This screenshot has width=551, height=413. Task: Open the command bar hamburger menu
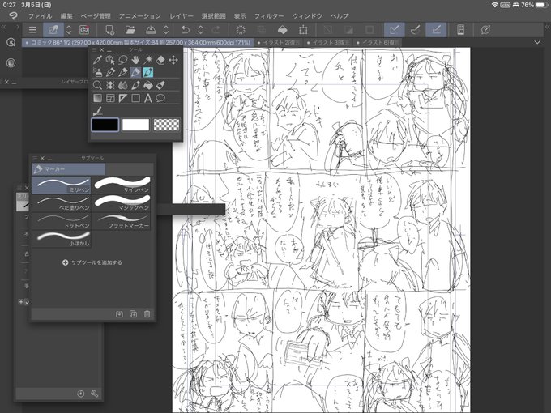(32, 30)
